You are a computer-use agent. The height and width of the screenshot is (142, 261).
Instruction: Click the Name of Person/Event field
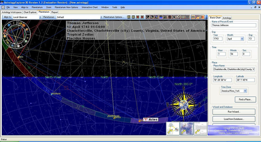pos(234,25)
